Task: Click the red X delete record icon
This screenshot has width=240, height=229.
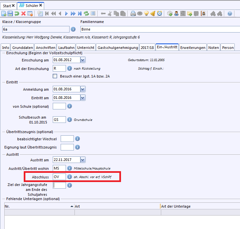Action: (23, 13)
